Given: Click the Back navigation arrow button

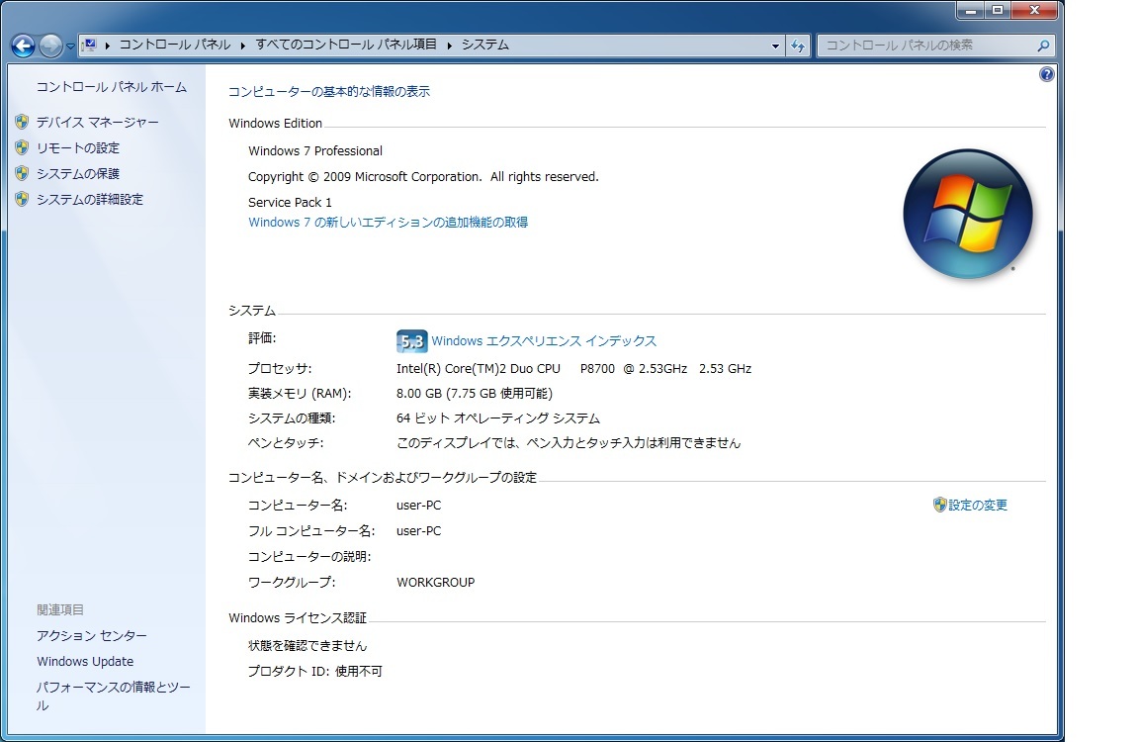Looking at the screenshot, I should 23,46.
